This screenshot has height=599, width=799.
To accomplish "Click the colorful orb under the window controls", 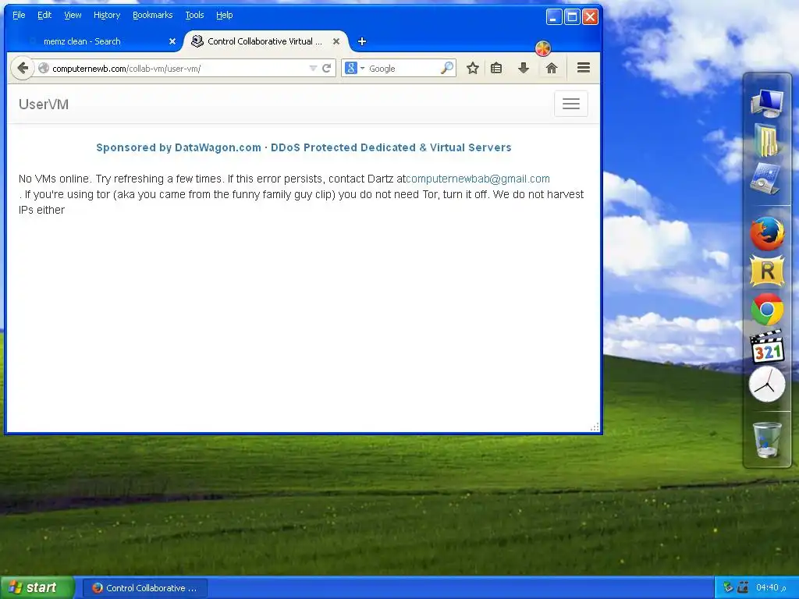I will point(543,48).
